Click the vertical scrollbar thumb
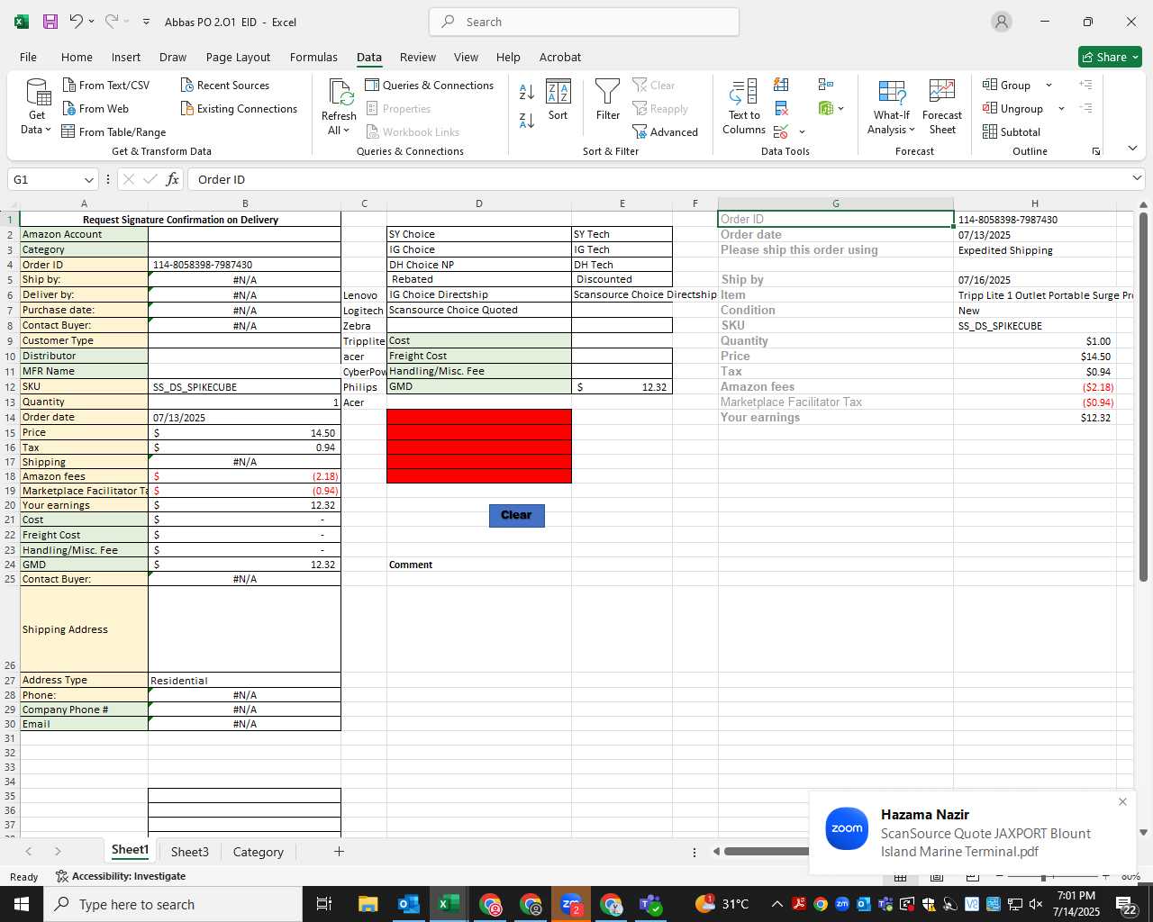1153x922 pixels. (1144, 396)
